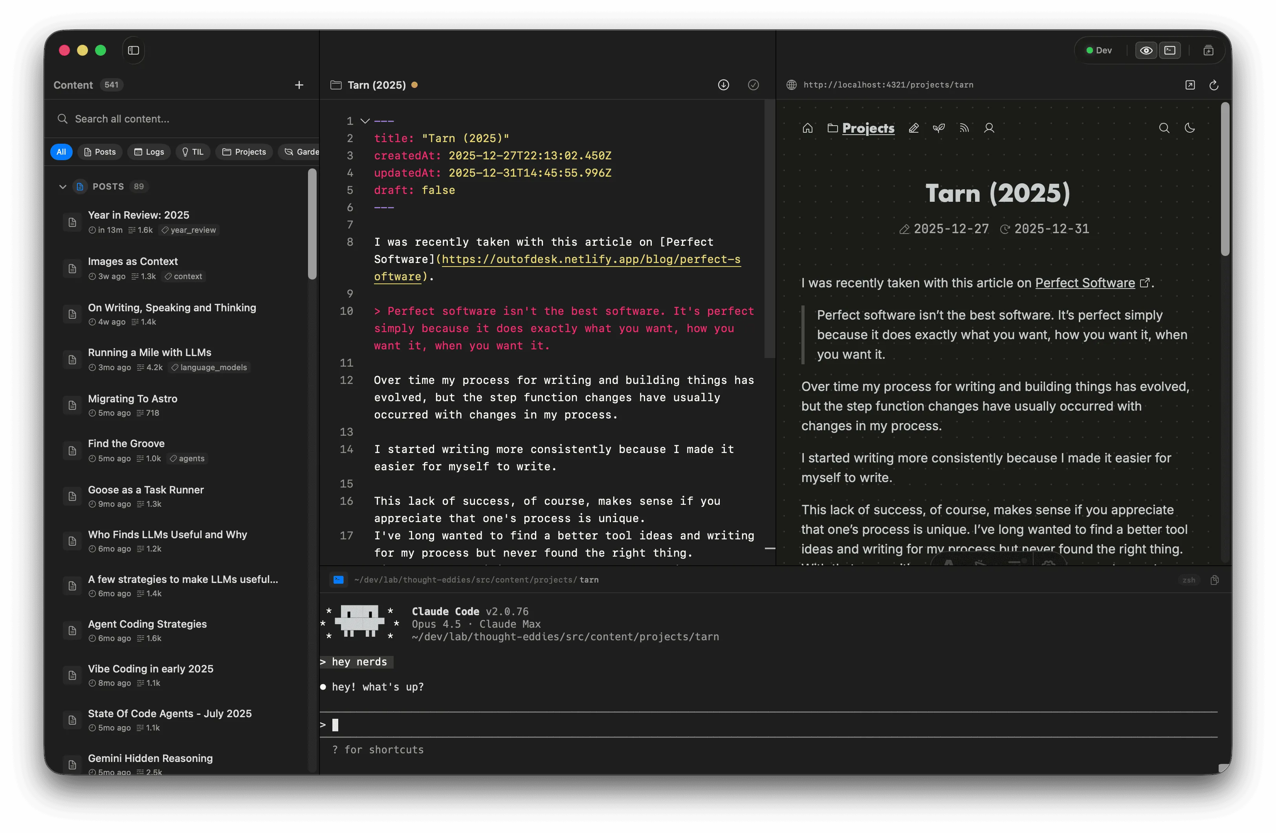1276x833 pixels.
Task: Open preview in external window icon
Action: [1190, 85]
